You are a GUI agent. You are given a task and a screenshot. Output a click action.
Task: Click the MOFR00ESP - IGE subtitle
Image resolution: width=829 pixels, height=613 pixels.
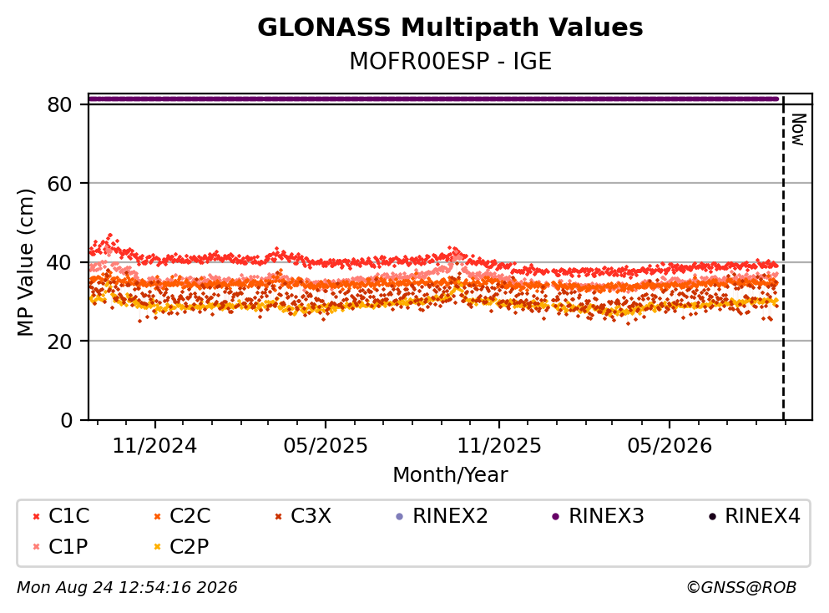point(450,61)
